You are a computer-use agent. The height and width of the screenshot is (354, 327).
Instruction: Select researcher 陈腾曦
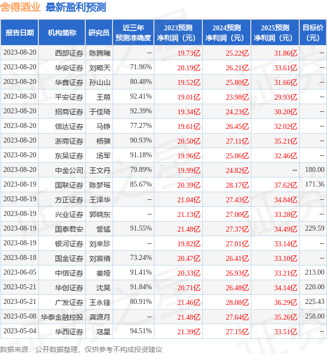pos(100,53)
